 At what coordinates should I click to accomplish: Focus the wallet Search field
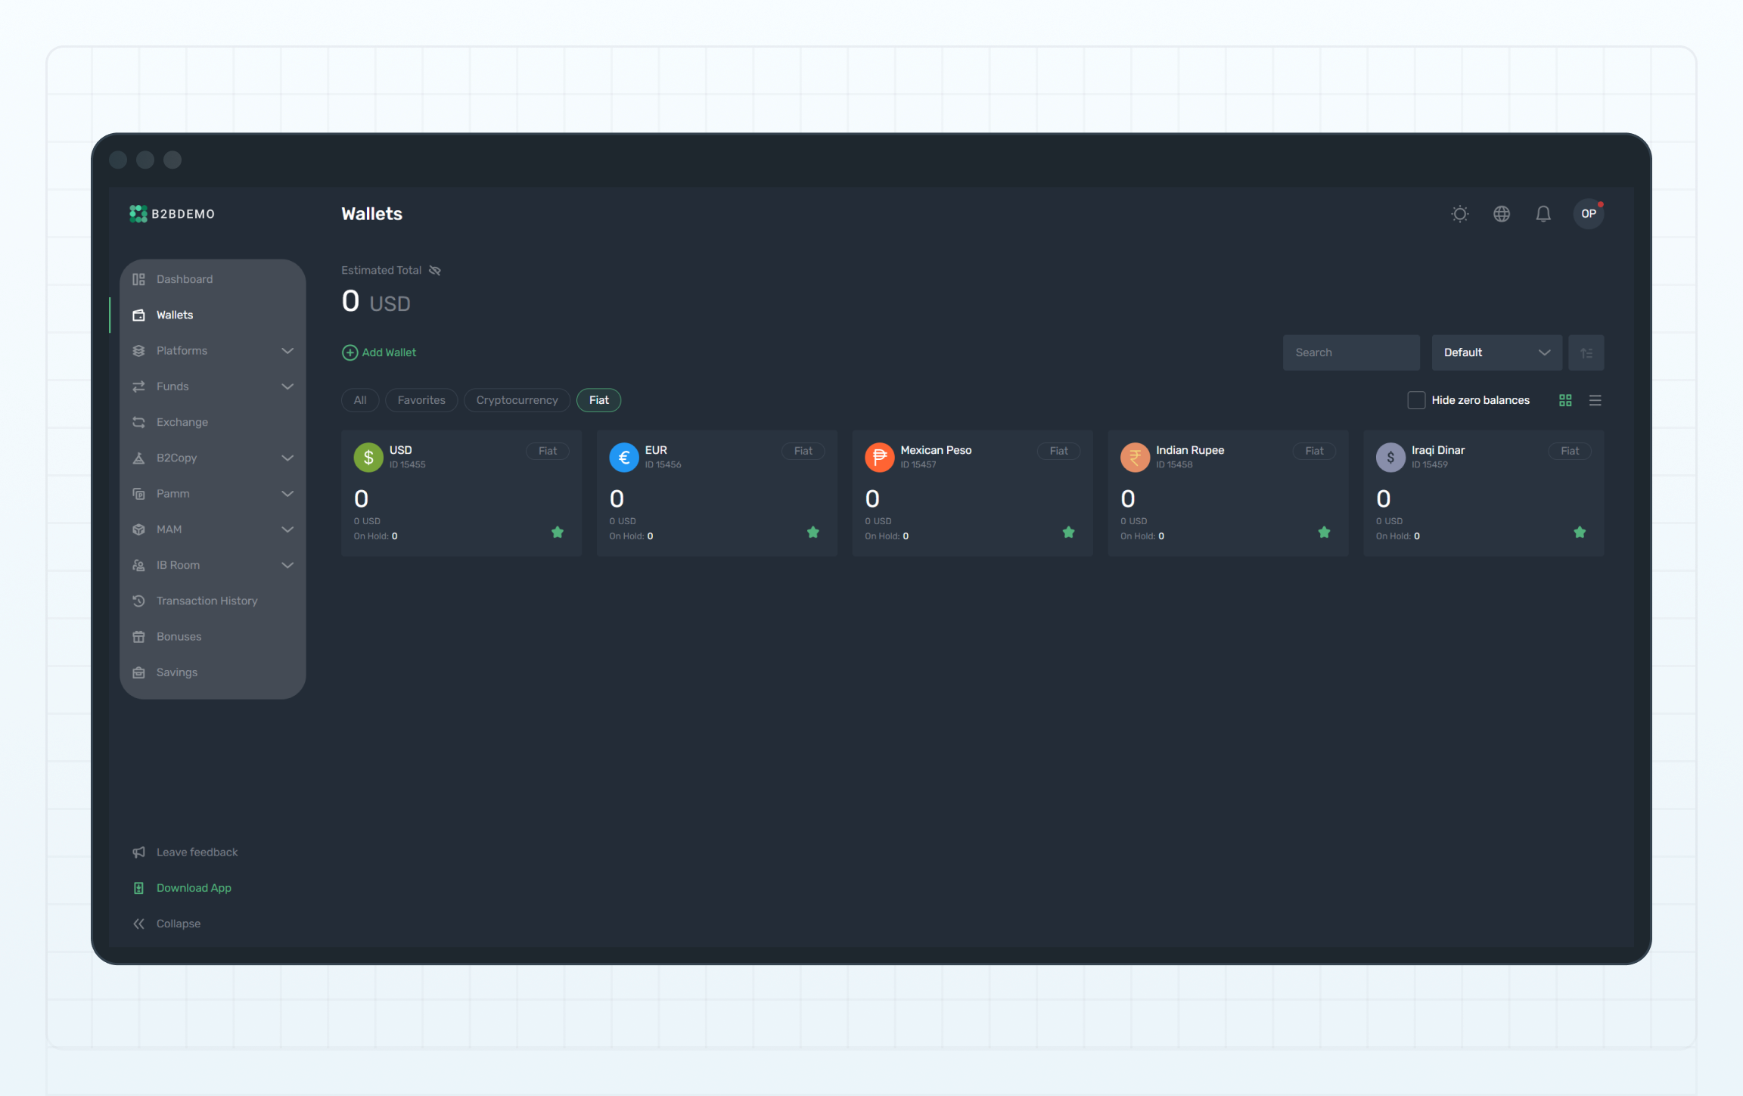[1350, 352]
